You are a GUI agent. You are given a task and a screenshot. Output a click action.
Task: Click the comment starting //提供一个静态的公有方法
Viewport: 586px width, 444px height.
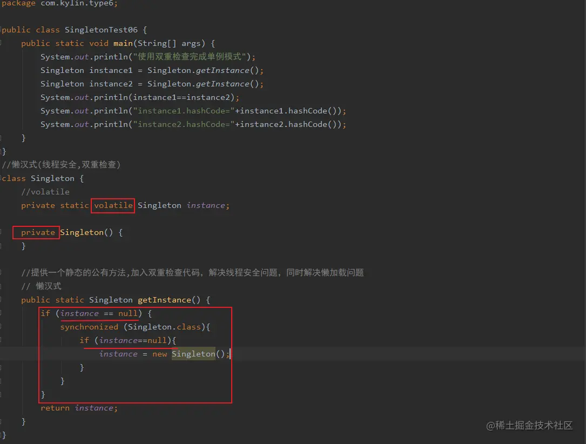coord(192,272)
